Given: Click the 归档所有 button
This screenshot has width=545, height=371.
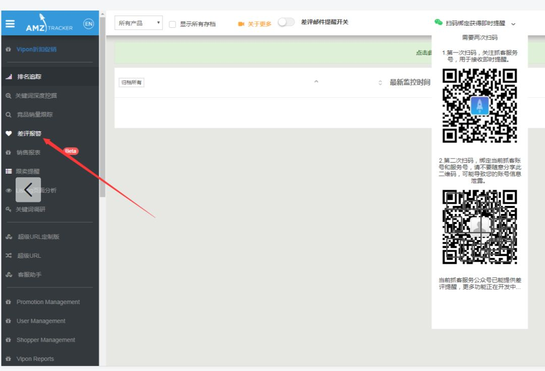Looking at the screenshot, I should [131, 83].
